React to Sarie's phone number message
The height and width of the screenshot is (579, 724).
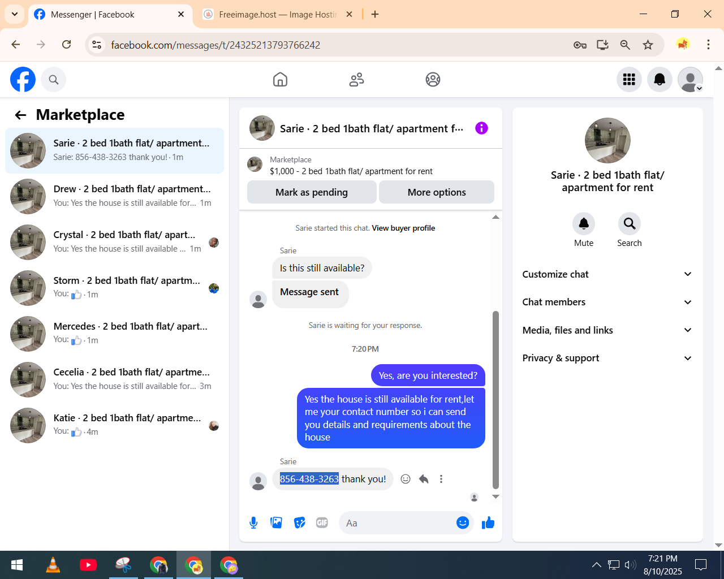(406, 479)
